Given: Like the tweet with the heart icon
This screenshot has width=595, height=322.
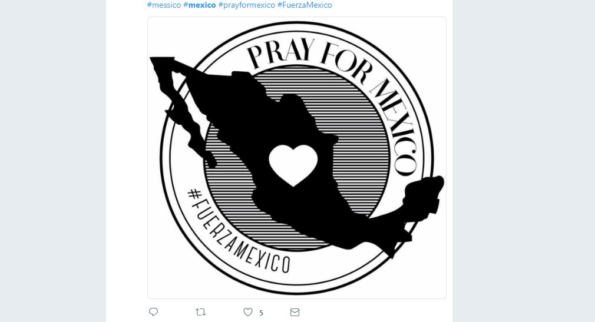Looking at the screenshot, I should coord(248,312).
